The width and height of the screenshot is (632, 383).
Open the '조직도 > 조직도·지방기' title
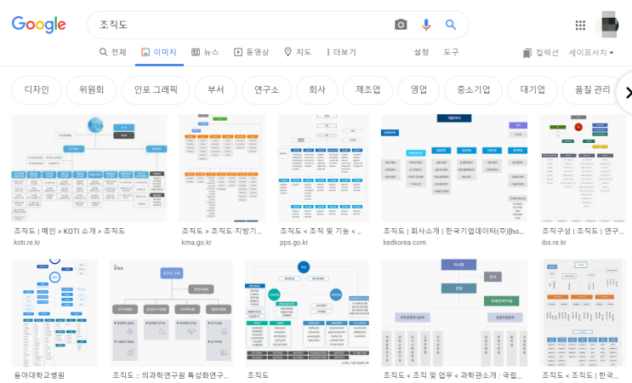pyautogui.click(x=221, y=231)
